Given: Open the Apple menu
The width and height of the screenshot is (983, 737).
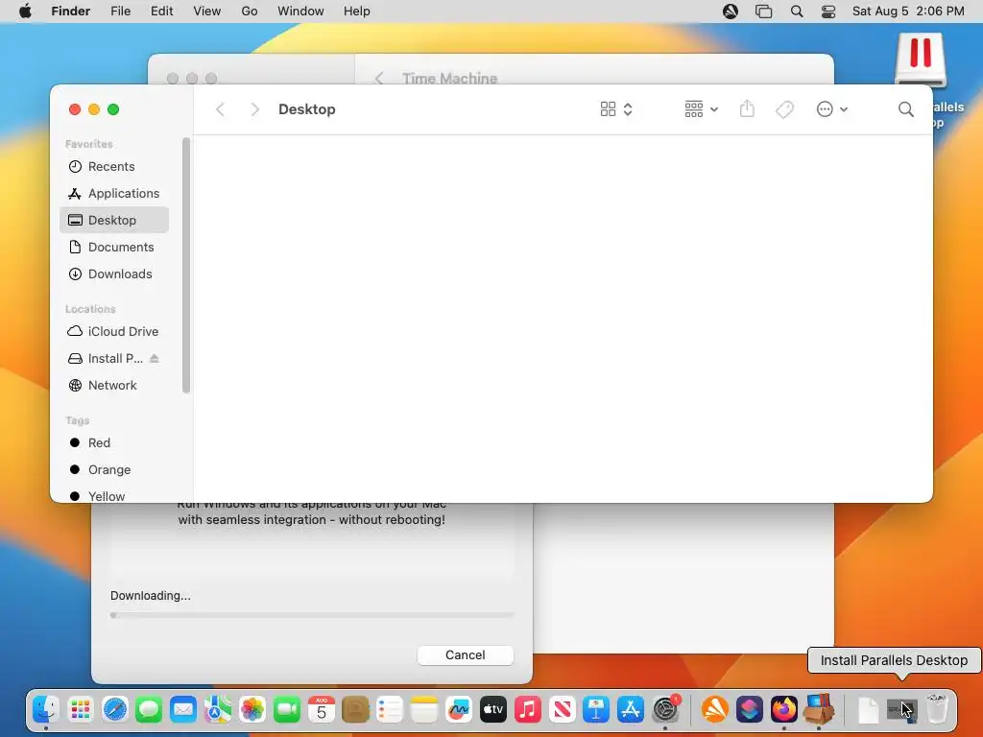Looking at the screenshot, I should (25, 12).
